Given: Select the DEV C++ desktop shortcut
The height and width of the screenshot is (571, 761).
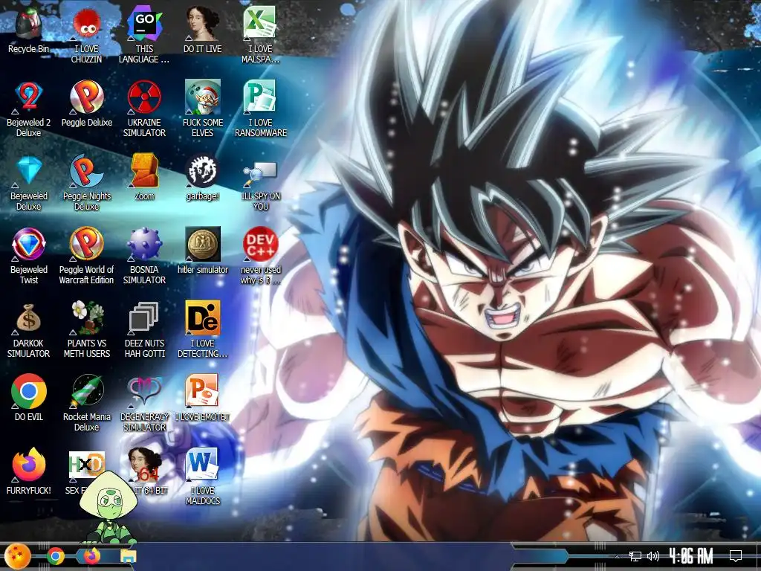Looking at the screenshot, I should pos(260,244).
